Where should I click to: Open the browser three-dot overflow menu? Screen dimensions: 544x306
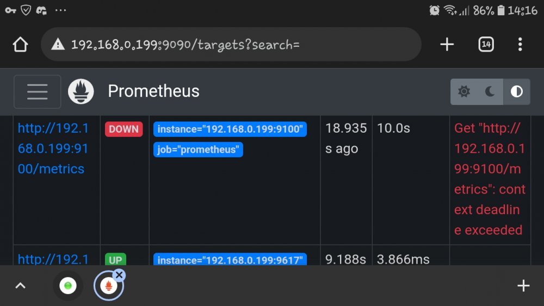(x=520, y=45)
